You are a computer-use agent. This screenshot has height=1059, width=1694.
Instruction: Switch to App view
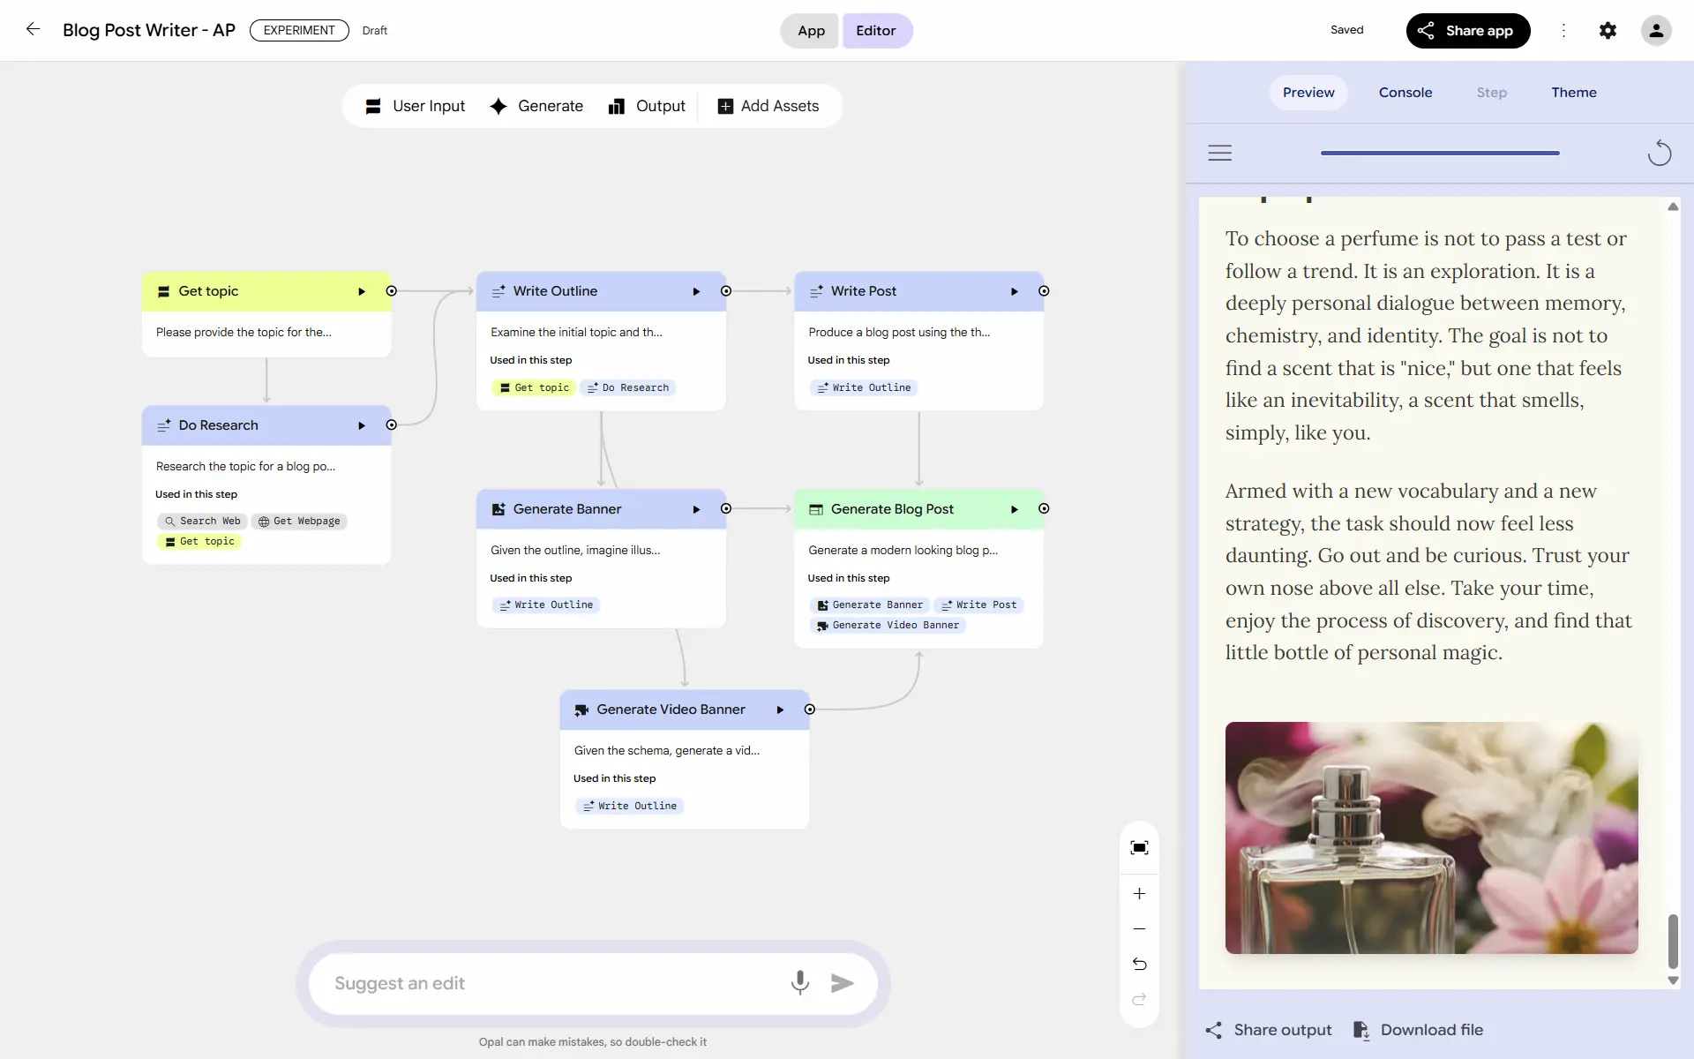coord(811,31)
